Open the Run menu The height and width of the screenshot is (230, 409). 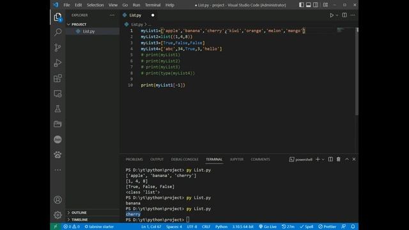(136, 5)
